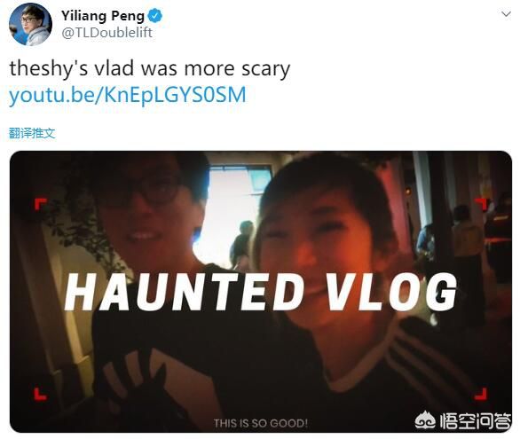
Task: Click the top-right red frame corner marker
Action: [x=481, y=204]
